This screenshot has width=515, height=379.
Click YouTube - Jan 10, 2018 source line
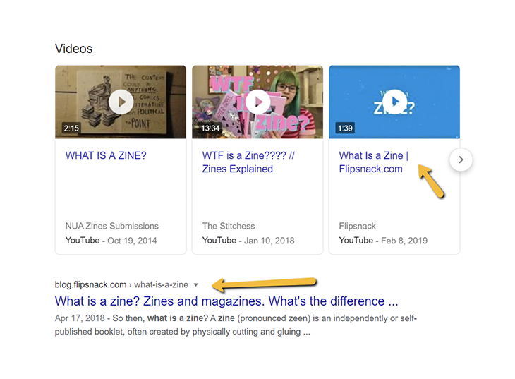click(x=248, y=241)
